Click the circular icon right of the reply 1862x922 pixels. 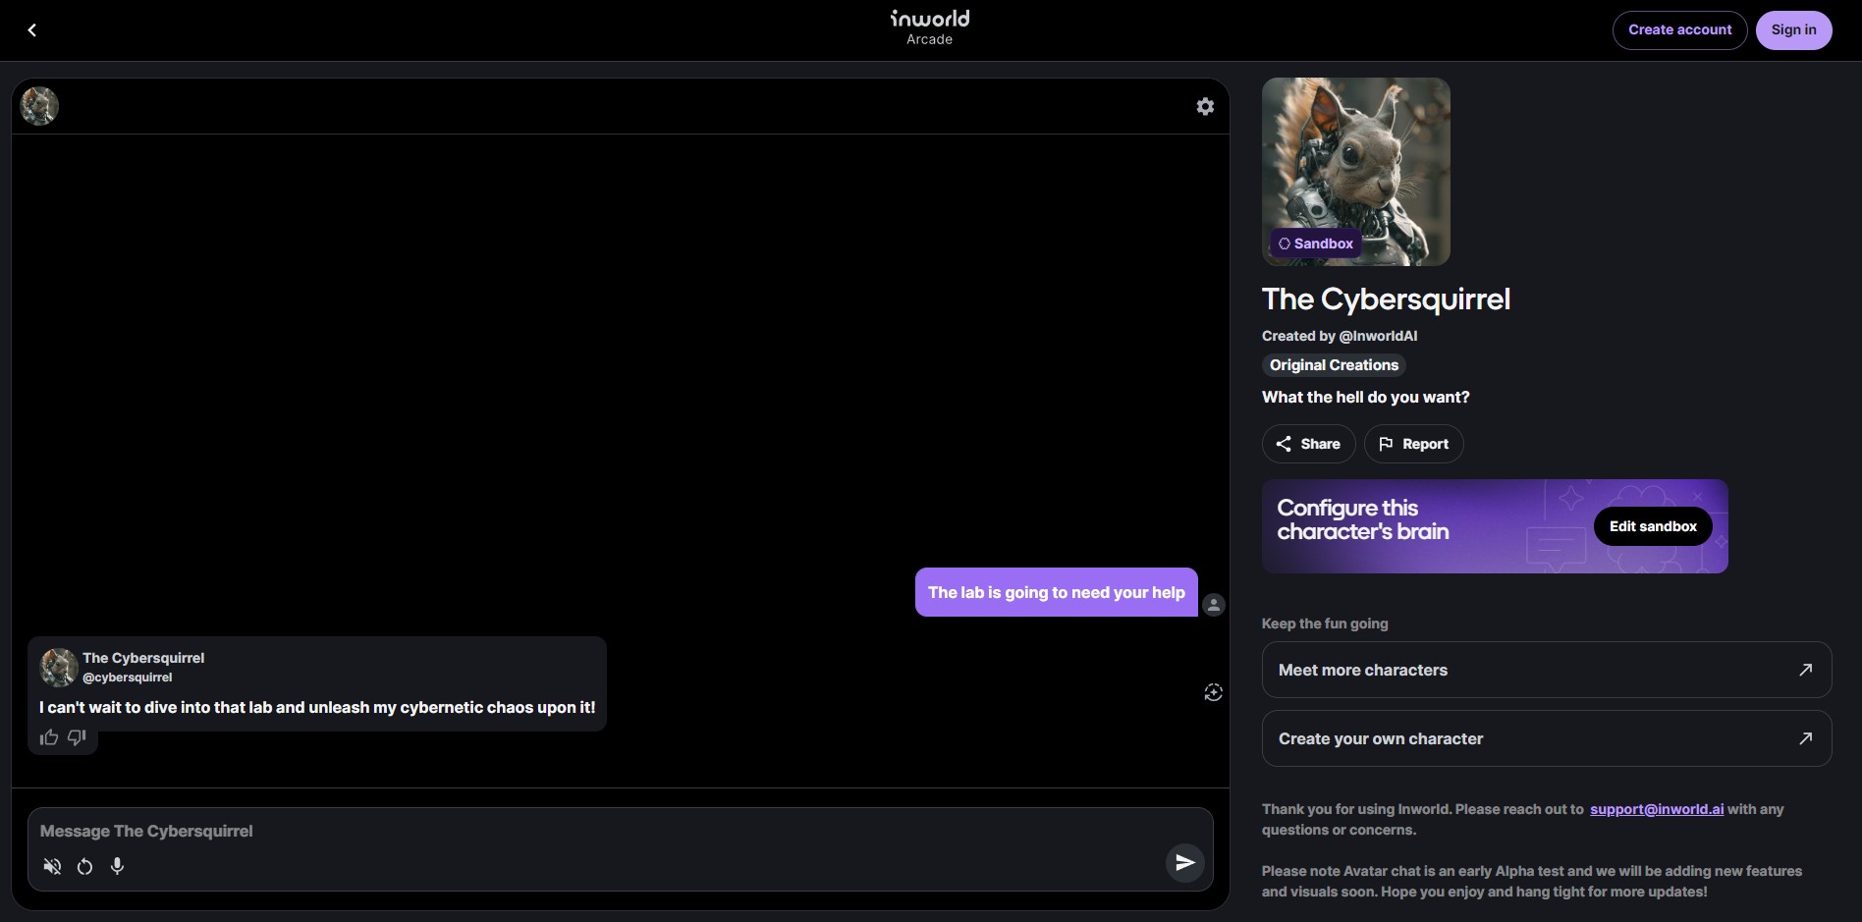click(x=1214, y=692)
